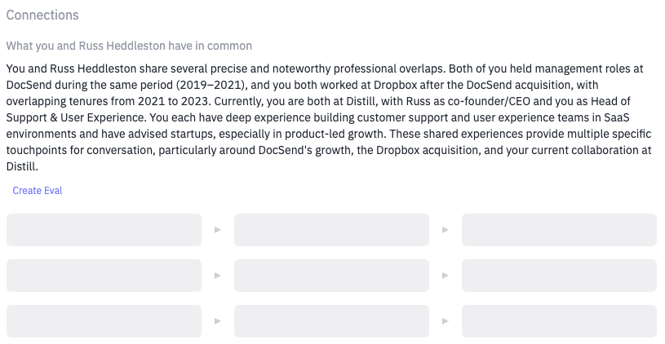Click the first arrow icon in bottom row
Image resolution: width=665 pixels, height=344 pixels.
point(218,321)
